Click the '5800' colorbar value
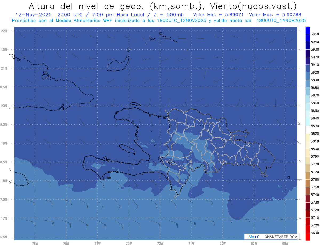 [x=315, y=149]
